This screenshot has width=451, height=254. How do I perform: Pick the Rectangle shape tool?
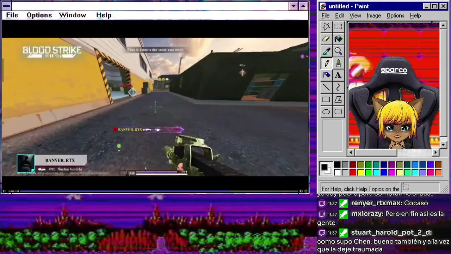click(326, 99)
